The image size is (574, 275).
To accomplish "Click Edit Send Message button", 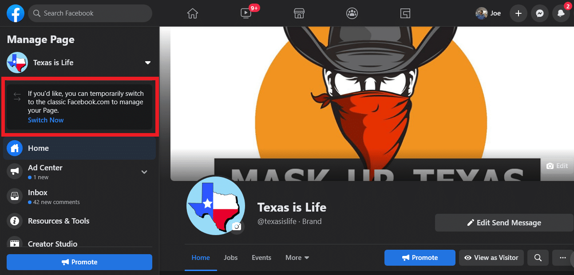I will (x=504, y=223).
